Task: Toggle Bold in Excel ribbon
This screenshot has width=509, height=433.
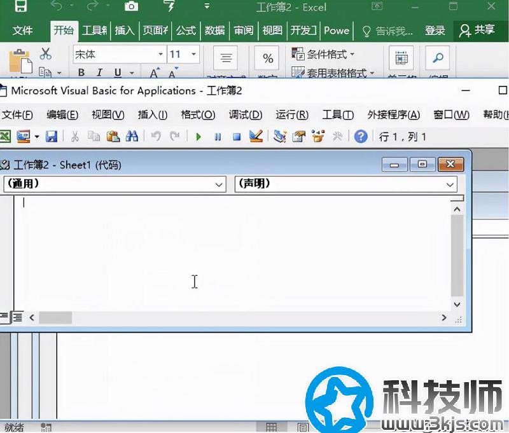Action: point(81,72)
